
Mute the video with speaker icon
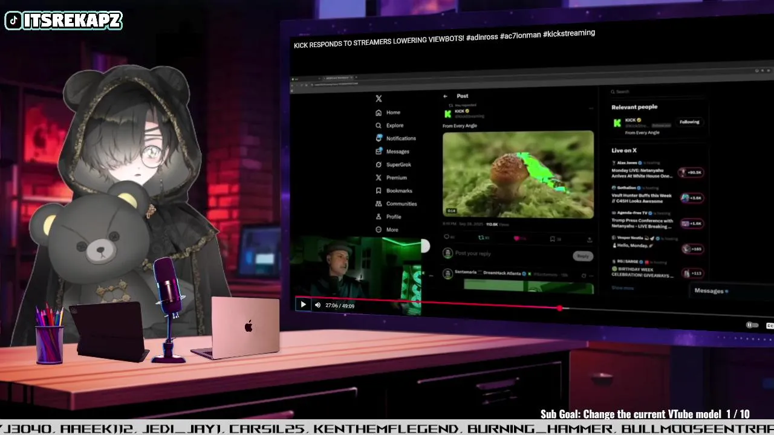[317, 305]
